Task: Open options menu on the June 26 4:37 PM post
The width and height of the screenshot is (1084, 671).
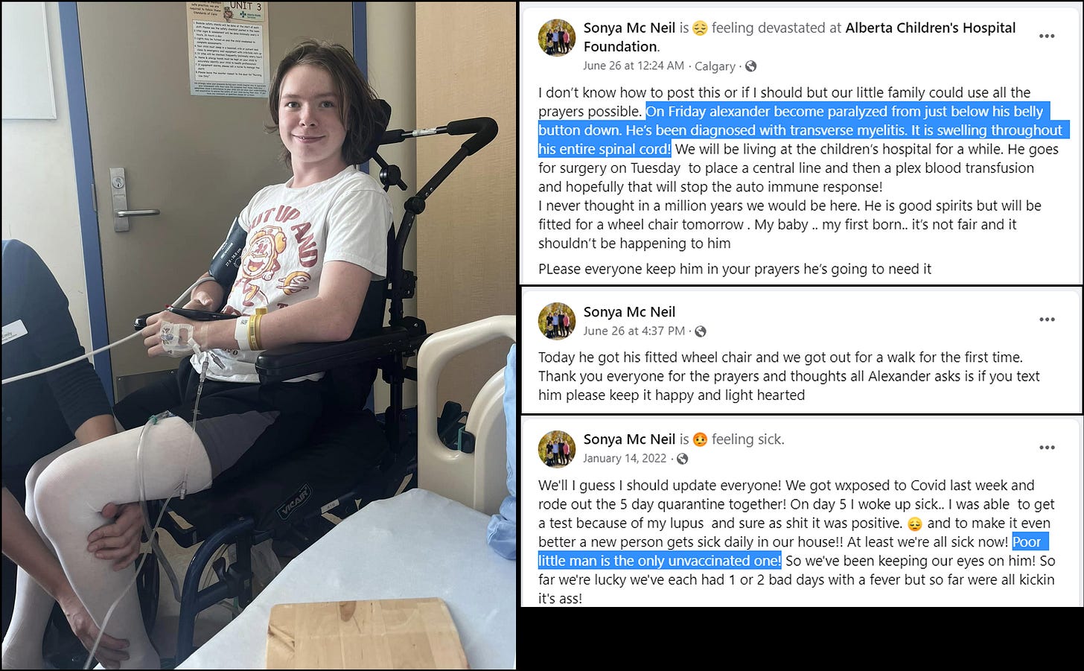Action: click(x=1047, y=319)
